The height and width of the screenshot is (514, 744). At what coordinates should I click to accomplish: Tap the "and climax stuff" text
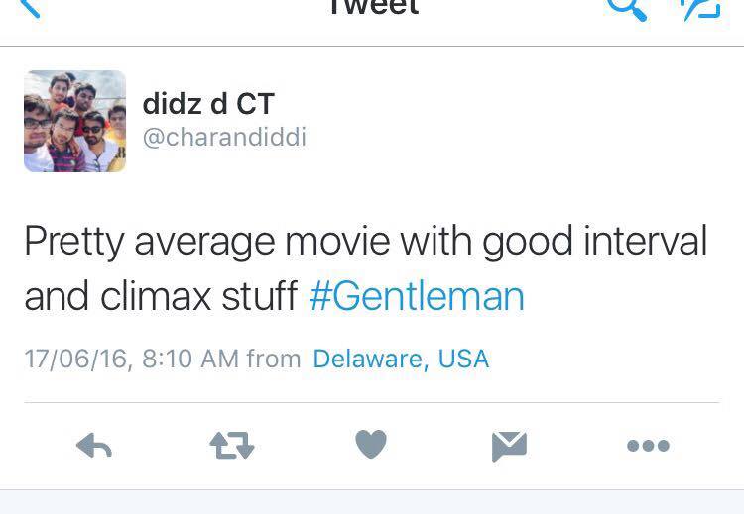[161, 296]
